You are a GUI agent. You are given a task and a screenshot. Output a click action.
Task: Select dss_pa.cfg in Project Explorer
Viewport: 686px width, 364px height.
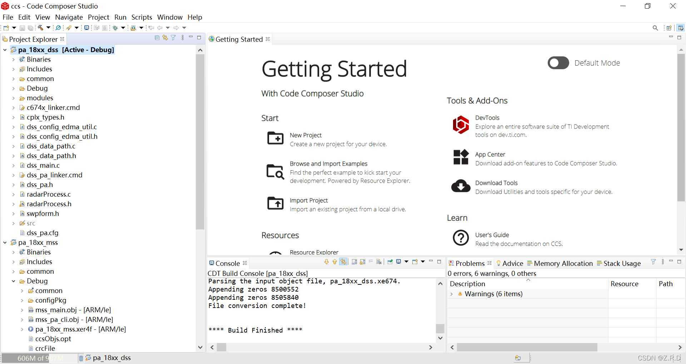[43, 233]
